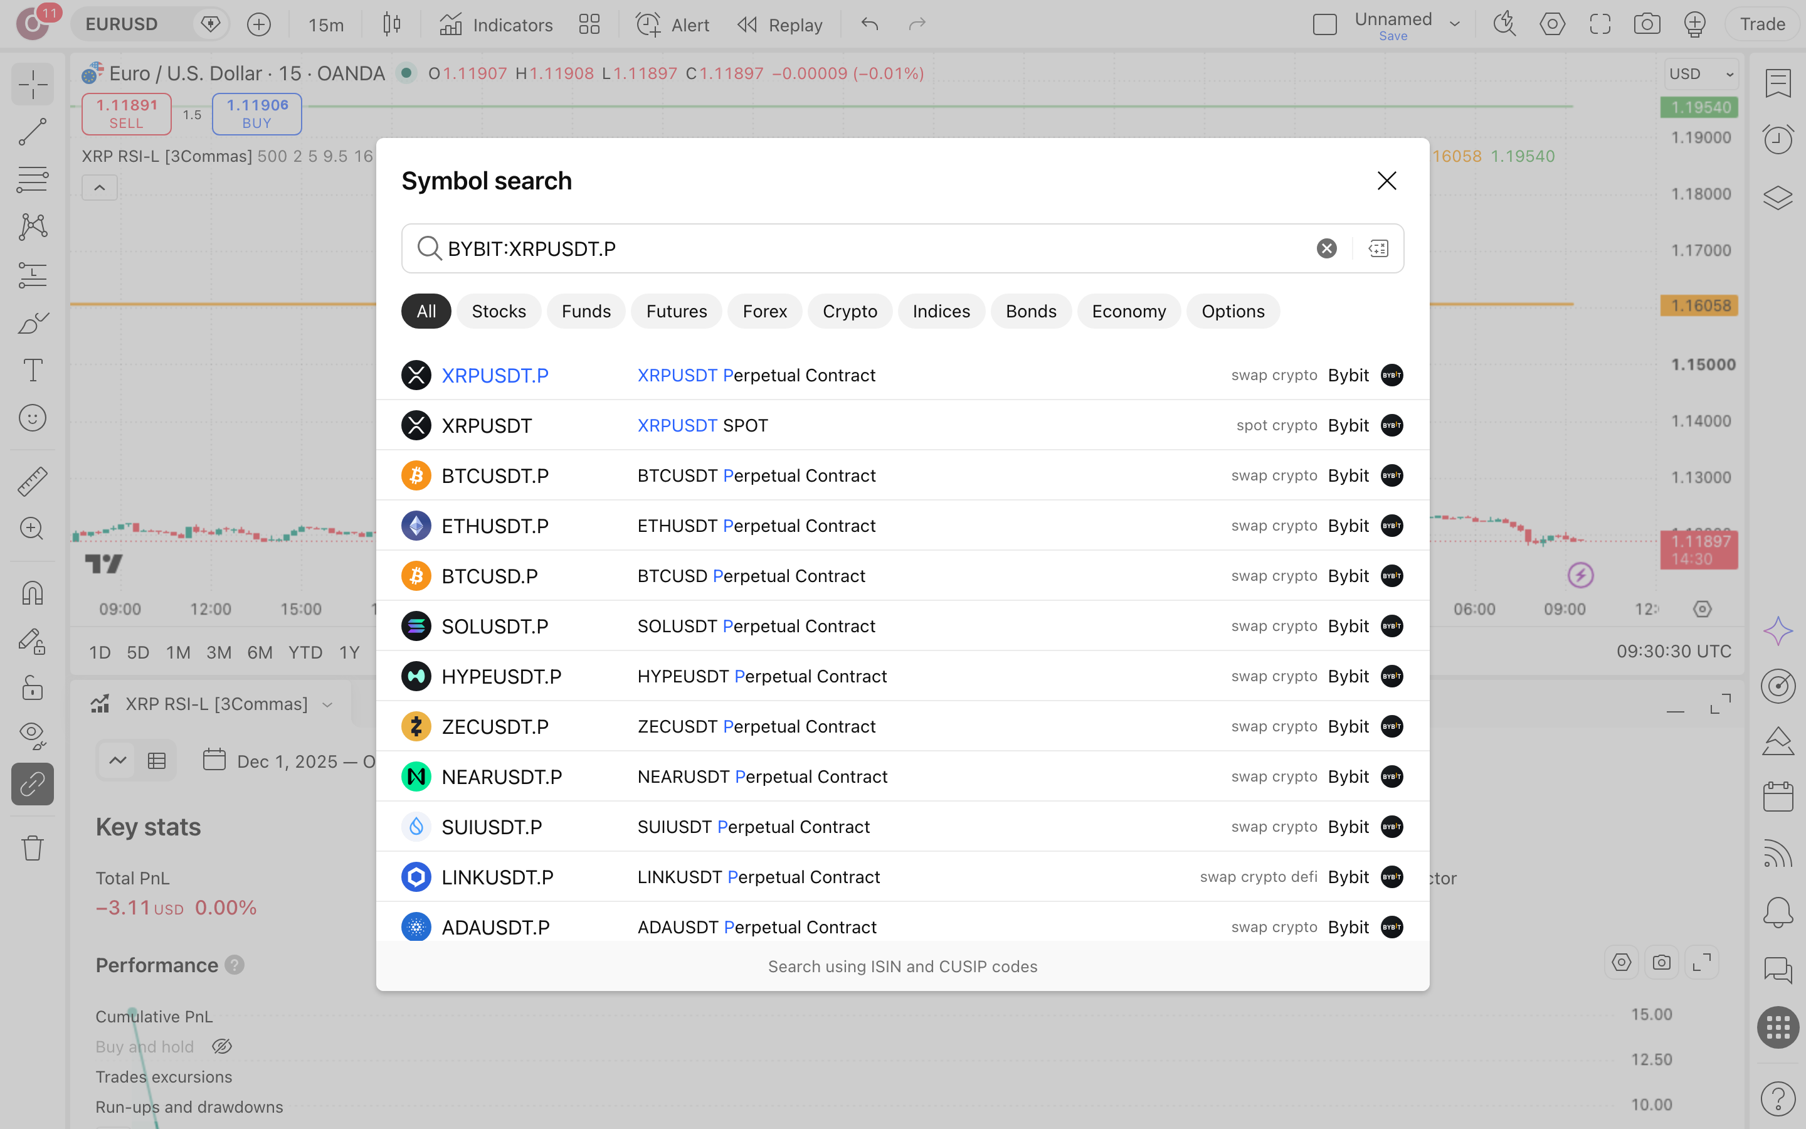Clear the symbol search field
The height and width of the screenshot is (1129, 1806).
pos(1326,248)
